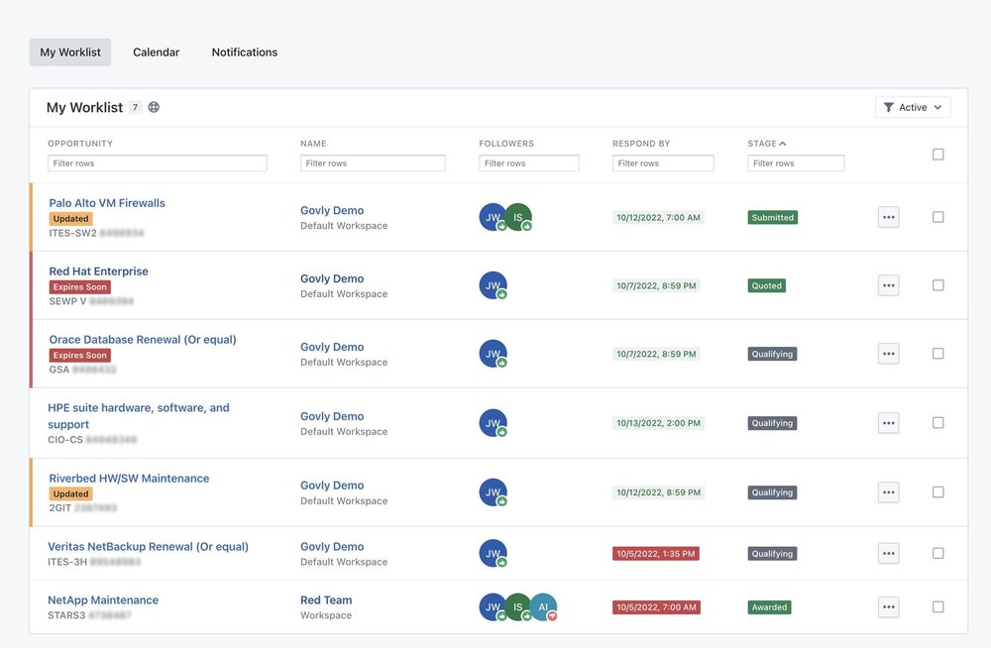The image size is (991, 648).
Task: Open the Active filter dropdown
Action: tap(913, 107)
